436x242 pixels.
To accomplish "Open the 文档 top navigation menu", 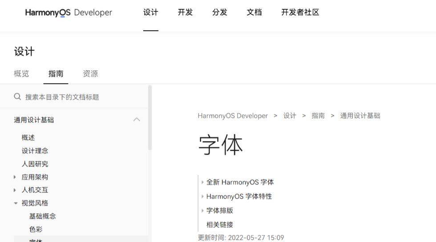I will pyautogui.click(x=254, y=12).
